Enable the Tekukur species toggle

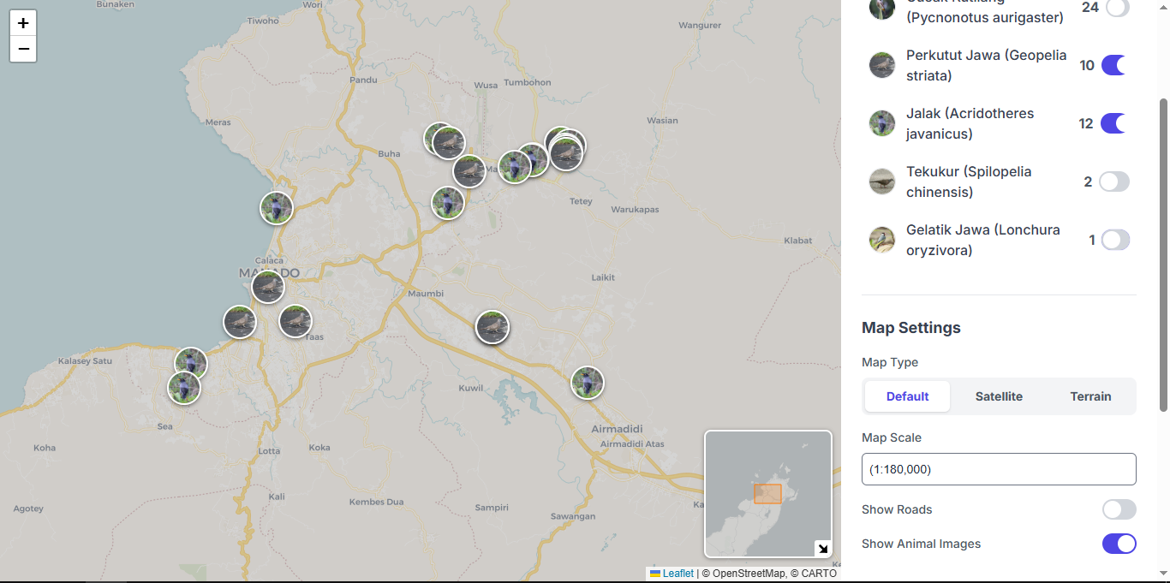click(x=1114, y=181)
